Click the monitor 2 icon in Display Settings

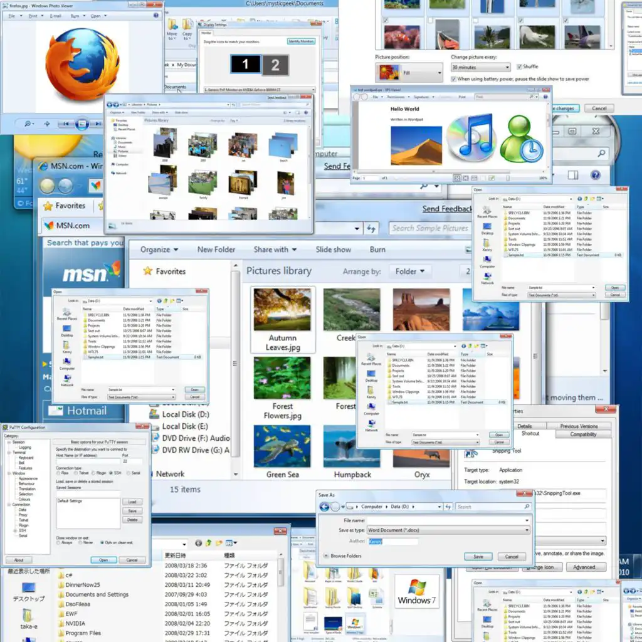pos(275,65)
